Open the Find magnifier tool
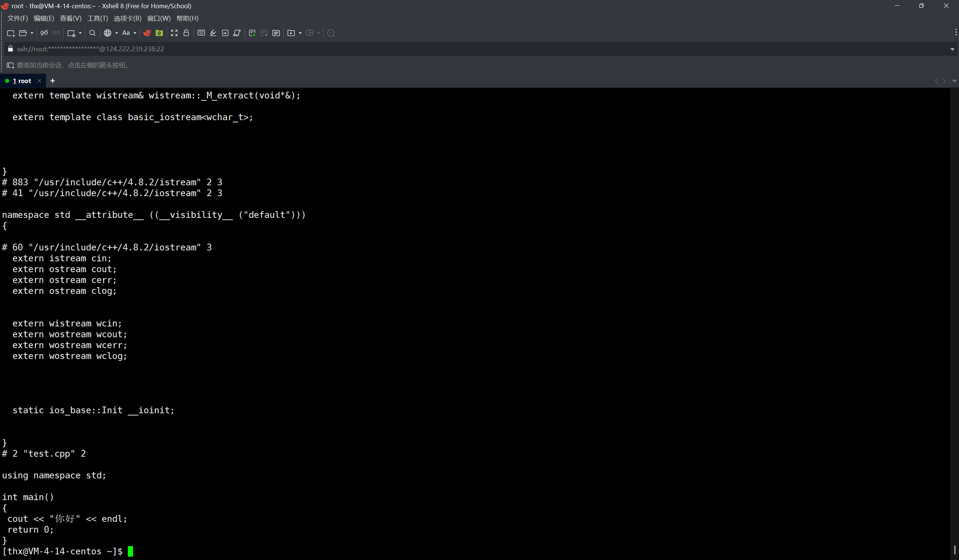The image size is (959, 560). pos(92,33)
